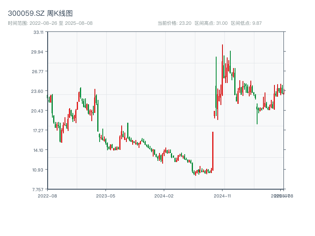Click y-axis label 7.757

38,190
